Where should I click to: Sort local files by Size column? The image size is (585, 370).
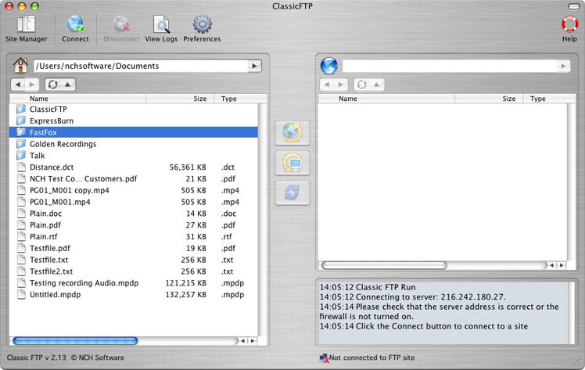[199, 99]
